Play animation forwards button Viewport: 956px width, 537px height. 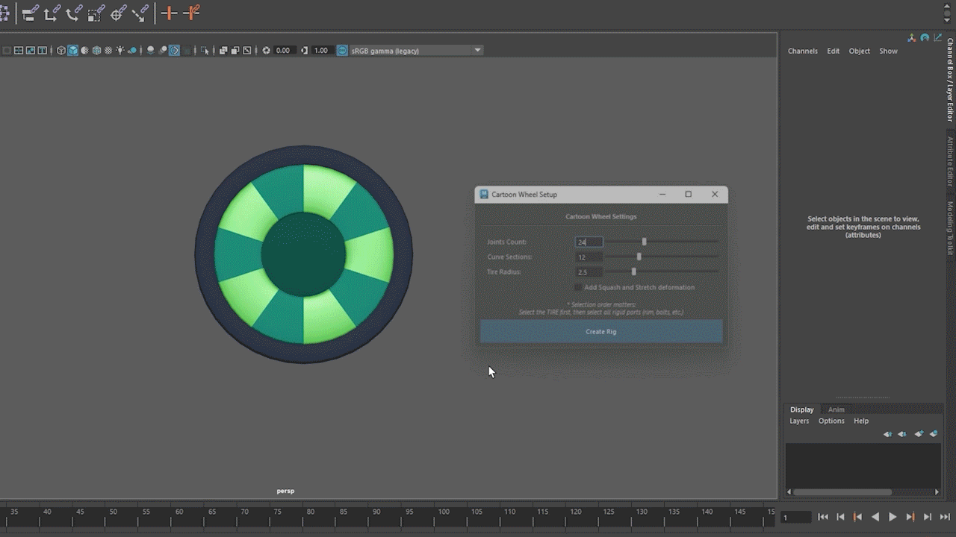click(893, 517)
